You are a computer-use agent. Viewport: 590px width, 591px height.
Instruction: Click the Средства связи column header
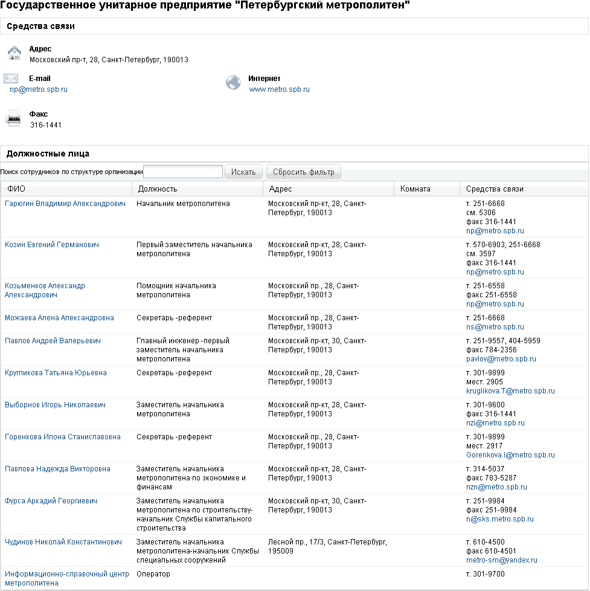click(x=495, y=189)
